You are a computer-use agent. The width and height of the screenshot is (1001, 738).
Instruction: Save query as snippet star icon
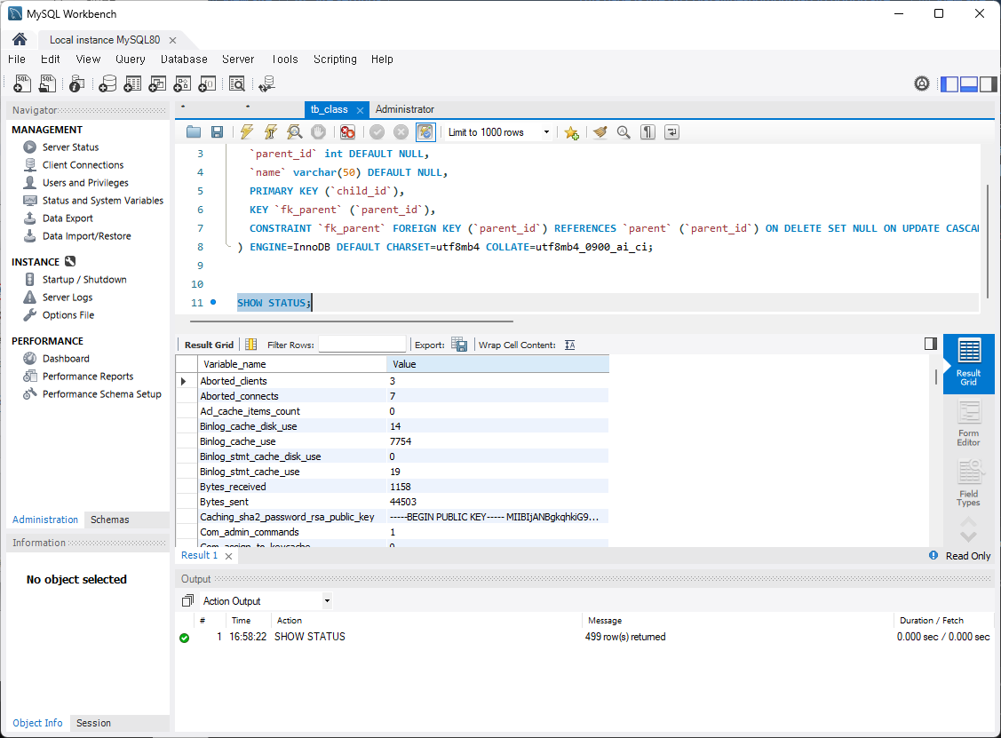(571, 132)
